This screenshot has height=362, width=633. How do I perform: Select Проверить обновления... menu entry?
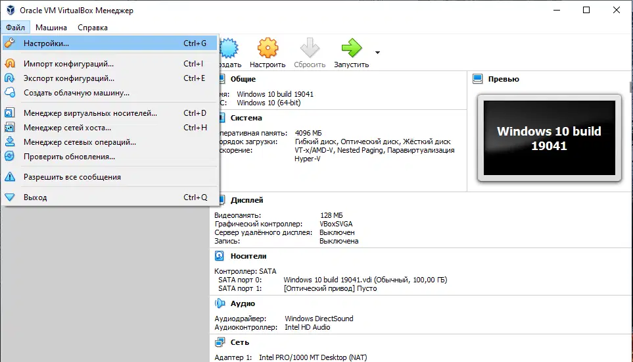point(110,157)
